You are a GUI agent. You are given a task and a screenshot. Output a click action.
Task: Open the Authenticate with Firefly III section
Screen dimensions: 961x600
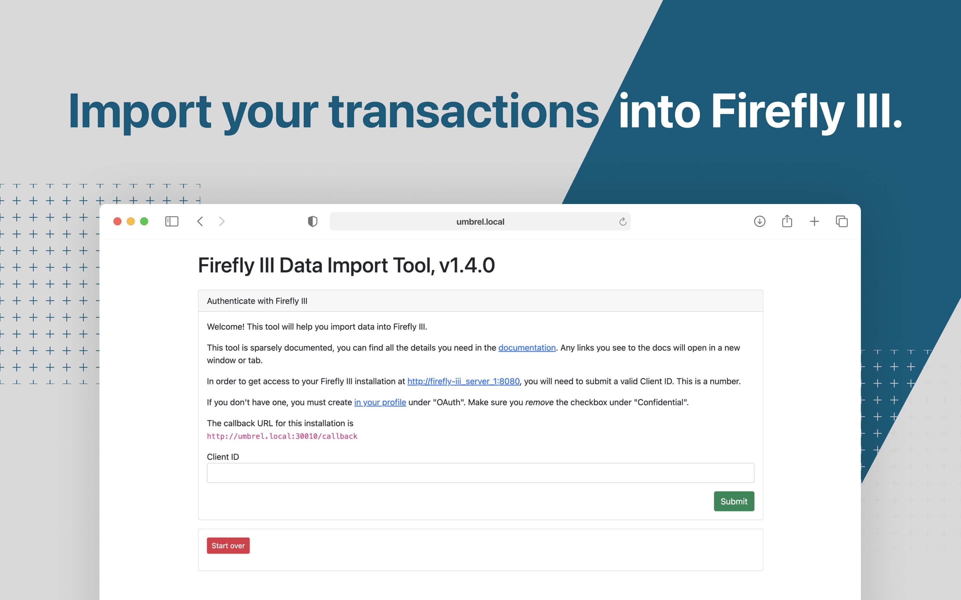coord(257,301)
